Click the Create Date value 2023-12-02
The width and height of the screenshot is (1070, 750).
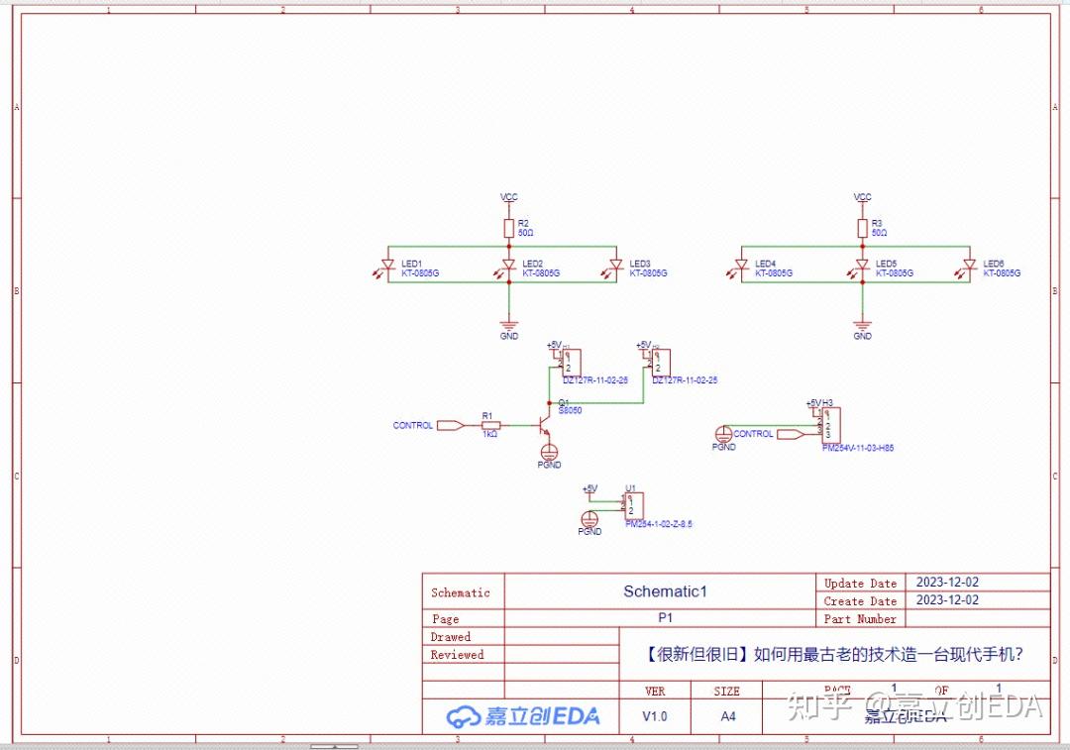pos(947,599)
